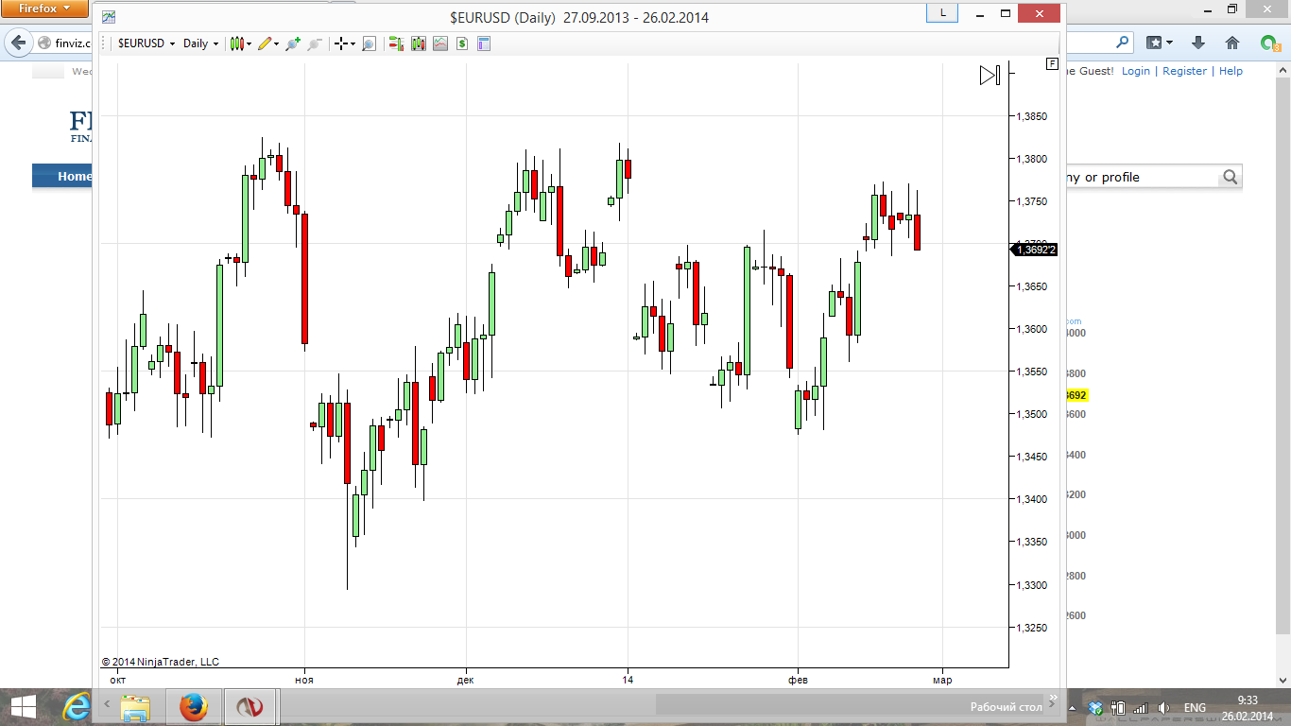This screenshot has width=1291, height=726.
Task: Click the 'фев' label on time axis
Action: [x=798, y=680]
